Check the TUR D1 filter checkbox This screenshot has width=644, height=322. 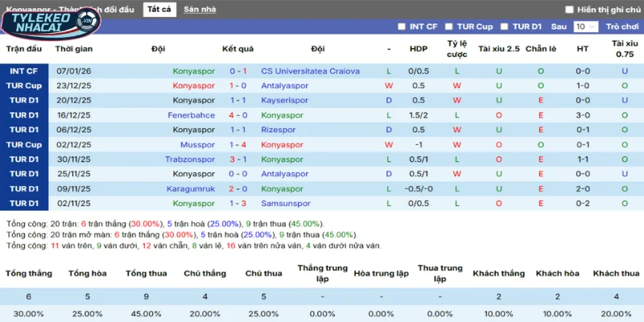click(506, 27)
